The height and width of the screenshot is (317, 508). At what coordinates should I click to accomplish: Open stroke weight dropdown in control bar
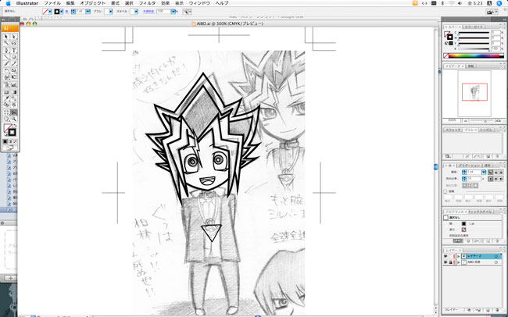pos(88,12)
